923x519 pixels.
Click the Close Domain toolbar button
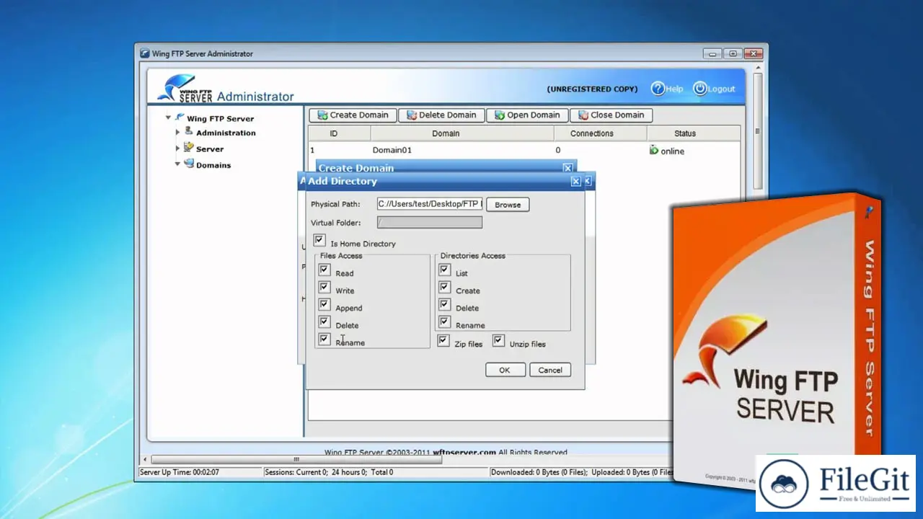click(x=611, y=115)
